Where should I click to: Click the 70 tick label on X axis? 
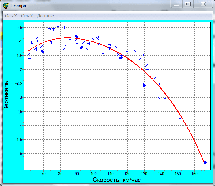coord(43,174)
